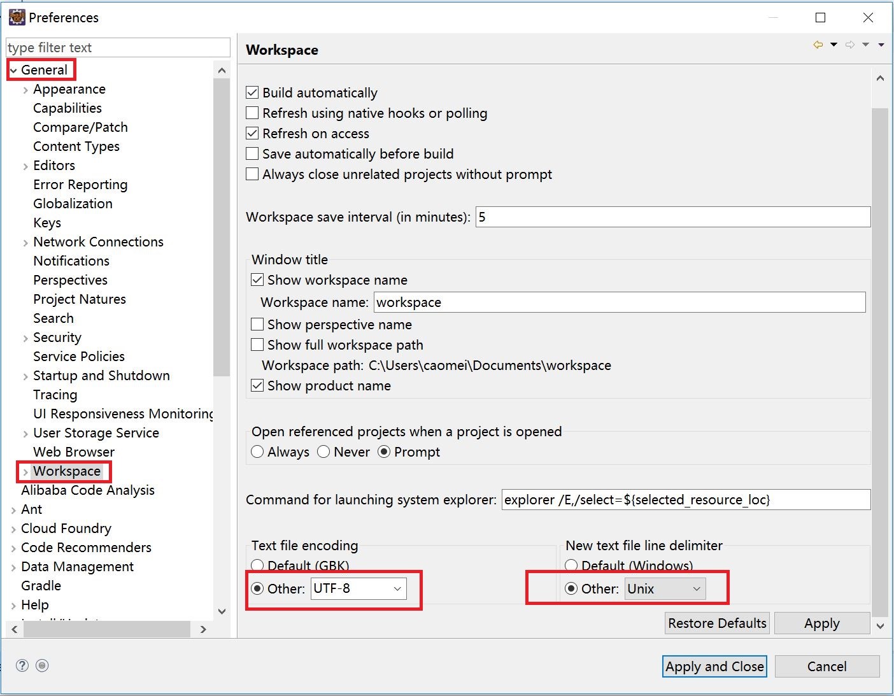Open the Unix line delimiter dropdown
The width and height of the screenshot is (894, 696).
click(696, 589)
